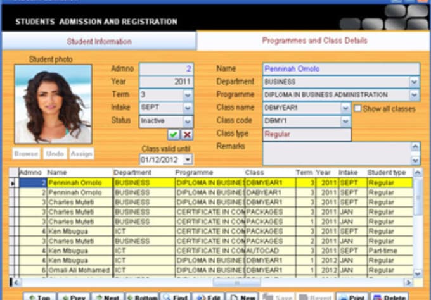Open the Intake dropdown showing SEPT
431x300 pixels.
[188, 108]
